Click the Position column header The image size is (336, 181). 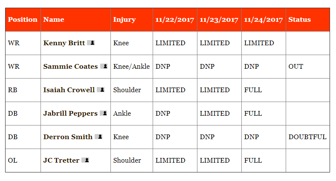point(23,20)
